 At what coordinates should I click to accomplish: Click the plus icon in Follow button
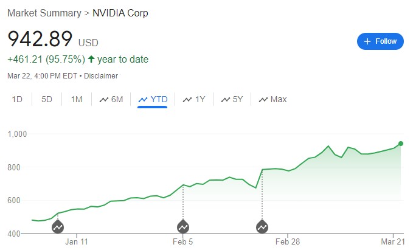point(367,41)
